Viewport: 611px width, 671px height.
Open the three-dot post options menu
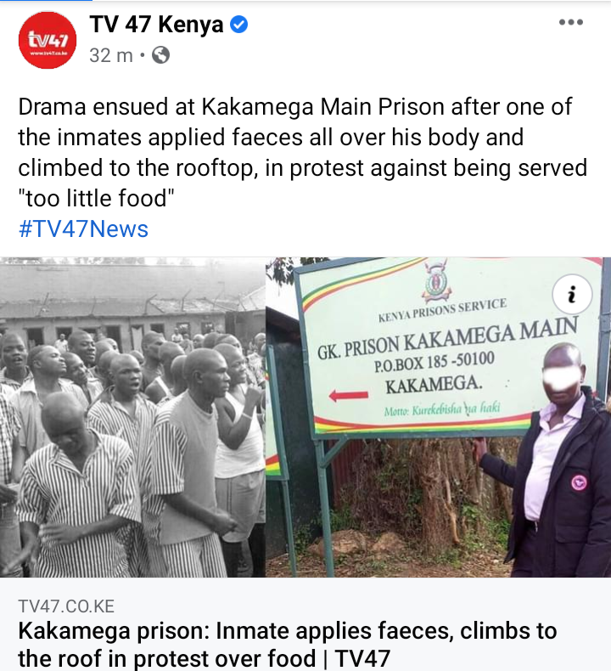(571, 22)
